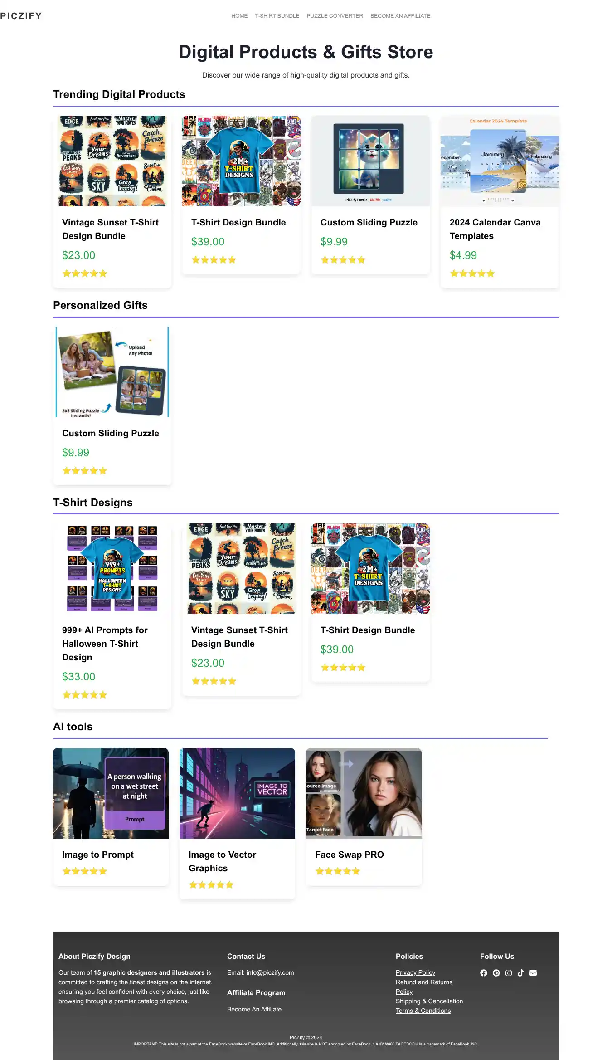
Task: Click the Custom Sliding Puzzle title in Personalized Gifts
Action: (x=111, y=433)
